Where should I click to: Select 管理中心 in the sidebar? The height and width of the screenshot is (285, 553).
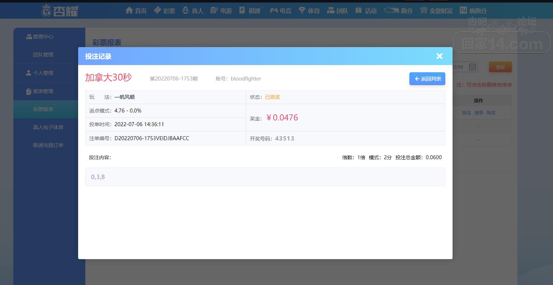click(40, 37)
